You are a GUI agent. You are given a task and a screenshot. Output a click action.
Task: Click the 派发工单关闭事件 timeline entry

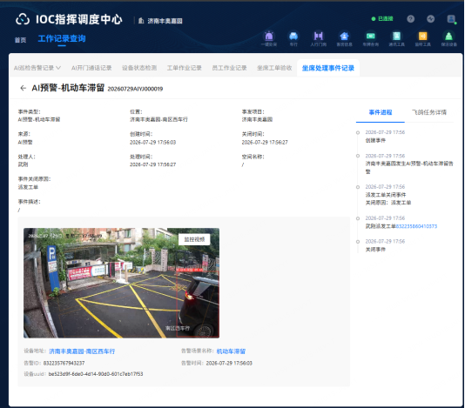click(x=386, y=195)
